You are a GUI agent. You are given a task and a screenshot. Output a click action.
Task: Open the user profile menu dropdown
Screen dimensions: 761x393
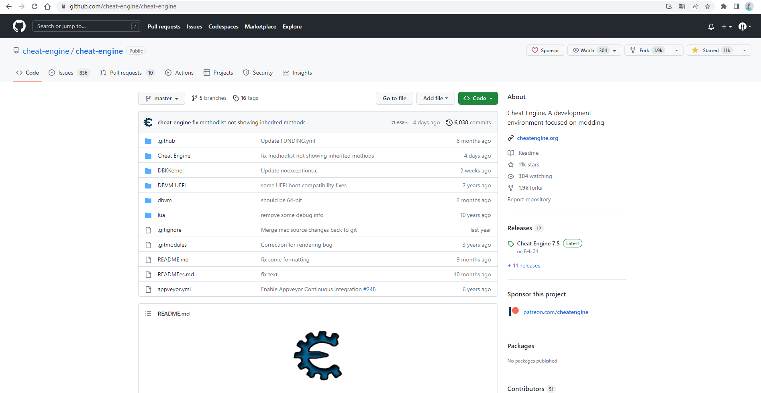(745, 27)
